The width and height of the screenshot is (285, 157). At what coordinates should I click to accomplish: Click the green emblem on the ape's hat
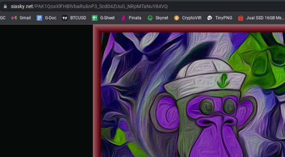(x=223, y=80)
